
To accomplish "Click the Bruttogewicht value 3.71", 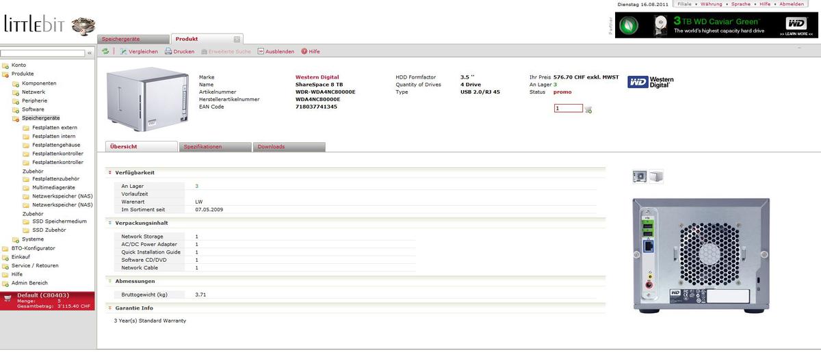I will tap(200, 294).
